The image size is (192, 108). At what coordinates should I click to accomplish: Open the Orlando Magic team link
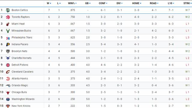click(20, 85)
